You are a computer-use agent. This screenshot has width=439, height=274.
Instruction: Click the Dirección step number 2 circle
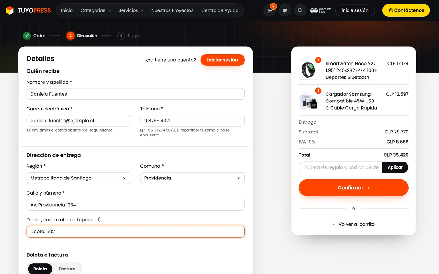point(71,36)
